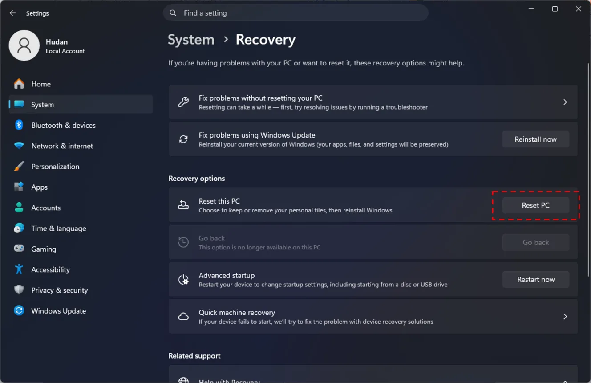Open Quick machine recovery chevron arrow
The height and width of the screenshot is (383, 591).
click(x=565, y=317)
